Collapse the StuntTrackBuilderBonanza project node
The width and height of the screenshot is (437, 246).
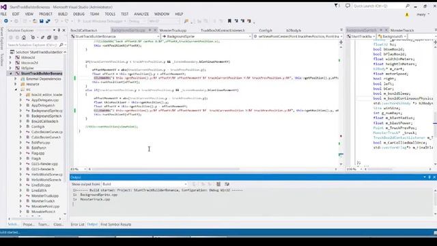(x=11, y=73)
